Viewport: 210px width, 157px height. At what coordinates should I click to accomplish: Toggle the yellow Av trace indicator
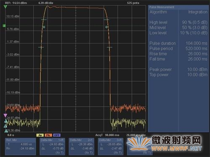point(40,135)
